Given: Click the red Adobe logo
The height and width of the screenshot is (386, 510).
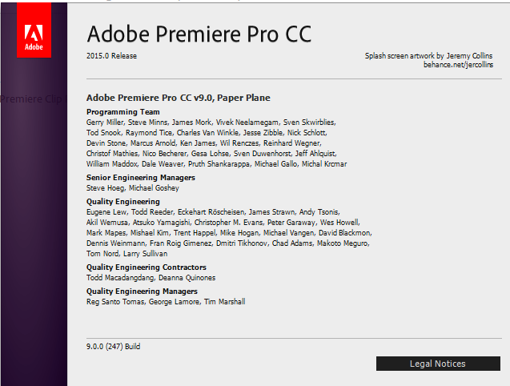Looking at the screenshot, I should [x=33, y=38].
